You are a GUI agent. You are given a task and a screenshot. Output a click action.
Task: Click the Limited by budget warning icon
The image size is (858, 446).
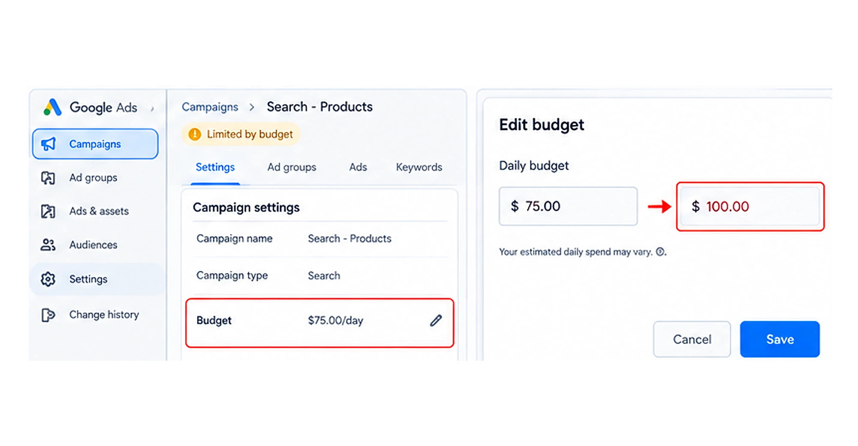coord(195,134)
